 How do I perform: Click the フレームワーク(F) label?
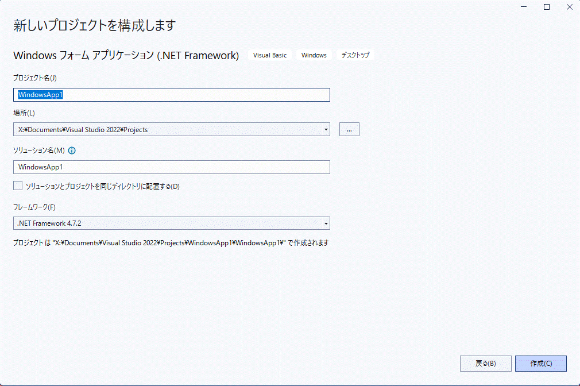(34, 207)
